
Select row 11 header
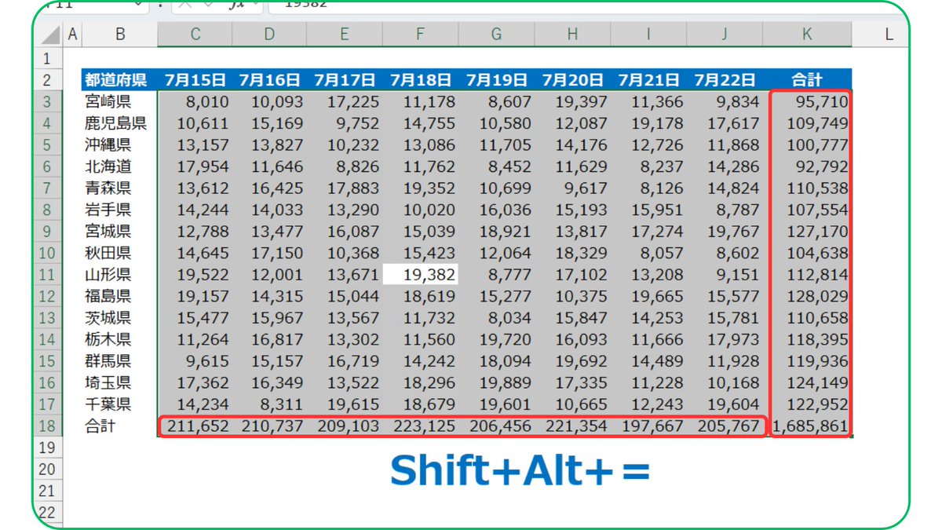point(48,275)
